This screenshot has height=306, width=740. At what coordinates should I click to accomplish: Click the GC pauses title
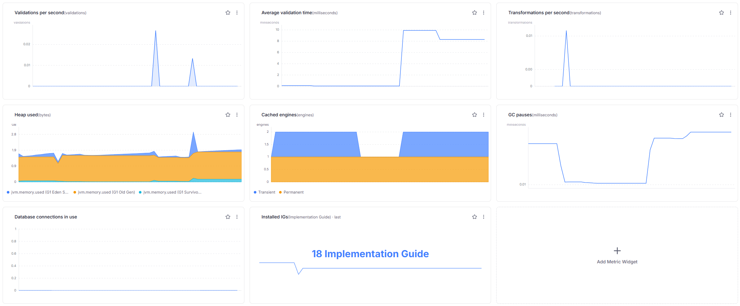[520, 115]
